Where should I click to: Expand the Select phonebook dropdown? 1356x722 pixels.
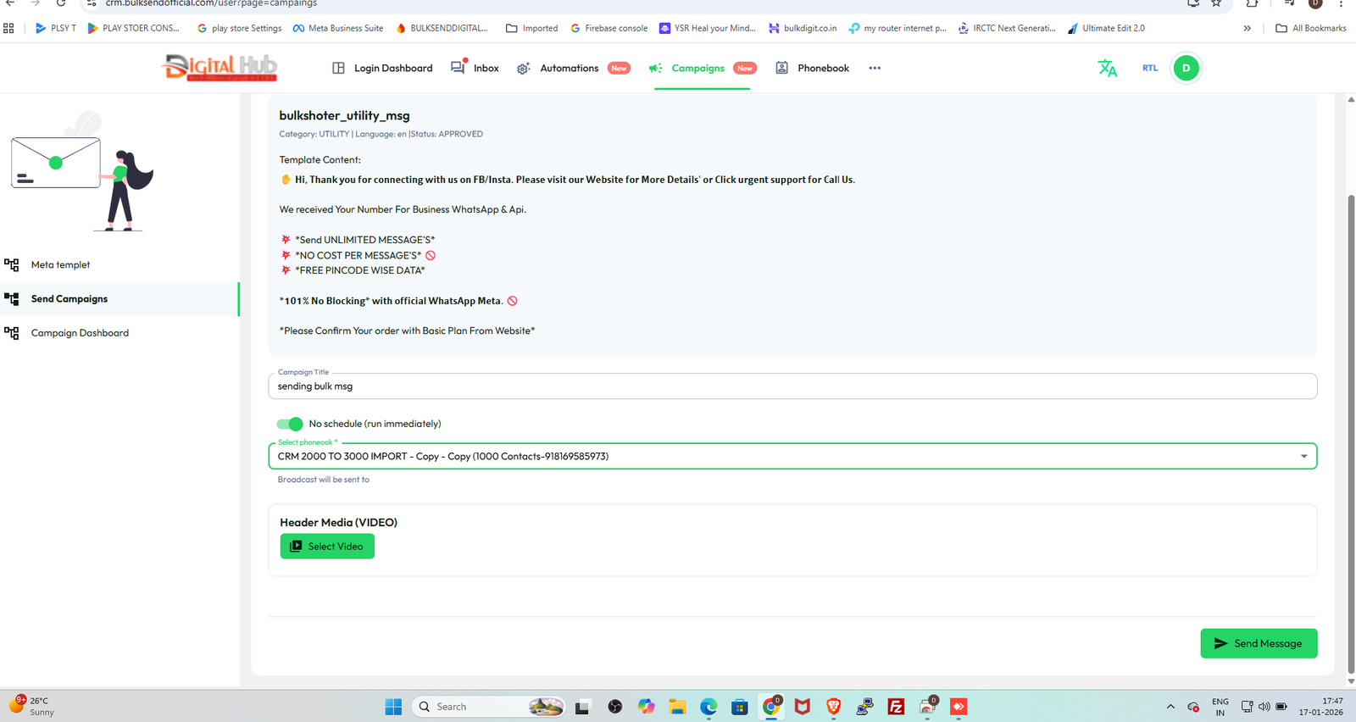[1303, 457]
